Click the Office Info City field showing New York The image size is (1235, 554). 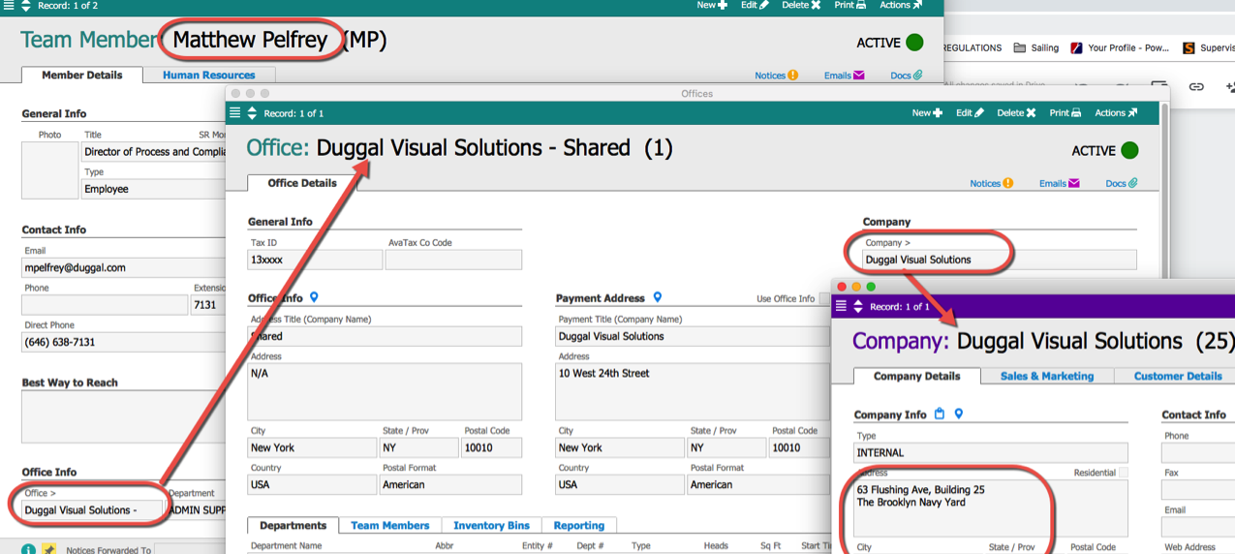pos(312,447)
